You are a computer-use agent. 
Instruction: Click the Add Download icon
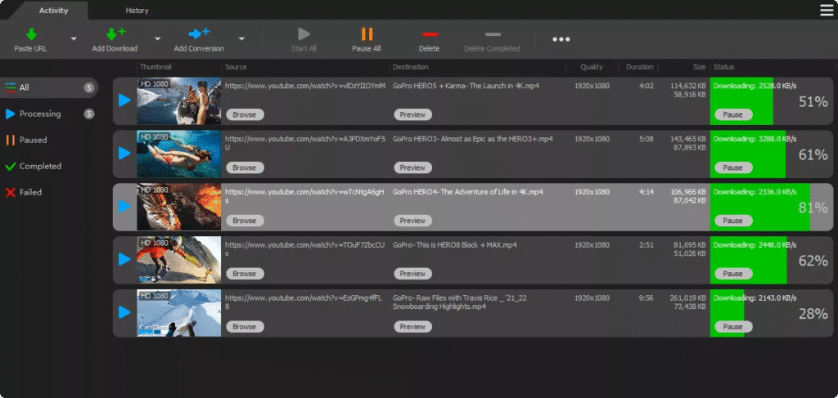[x=115, y=34]
